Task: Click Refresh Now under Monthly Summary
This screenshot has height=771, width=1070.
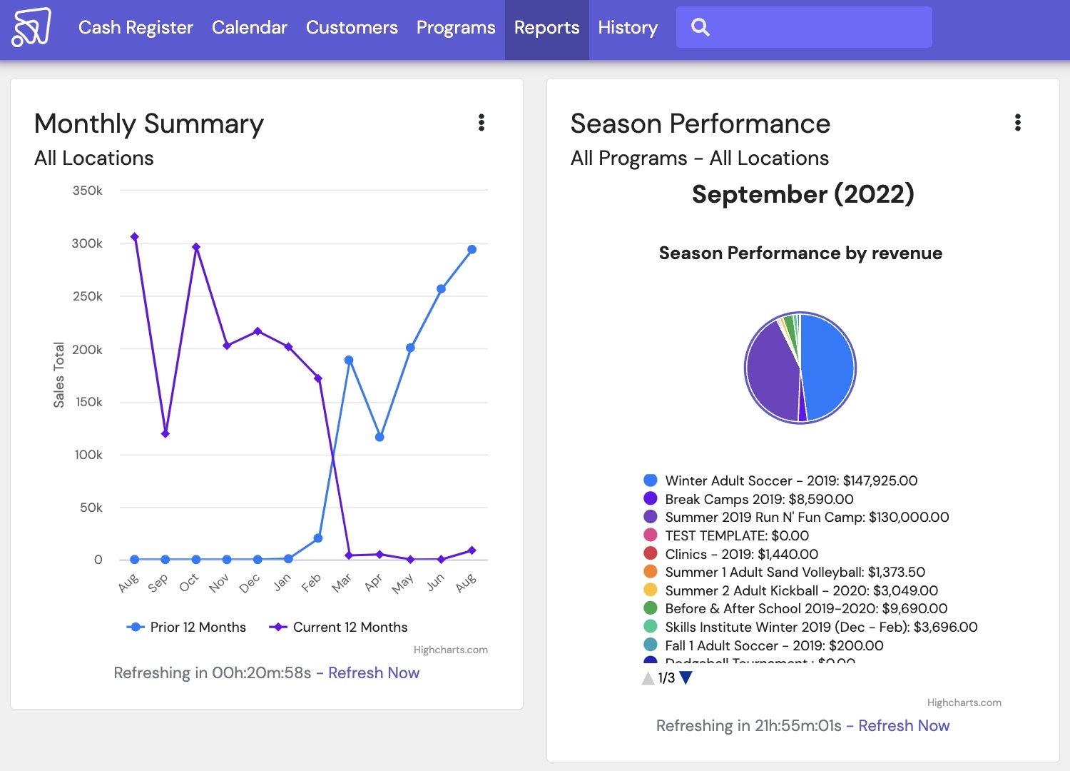Action: point(373,673)
